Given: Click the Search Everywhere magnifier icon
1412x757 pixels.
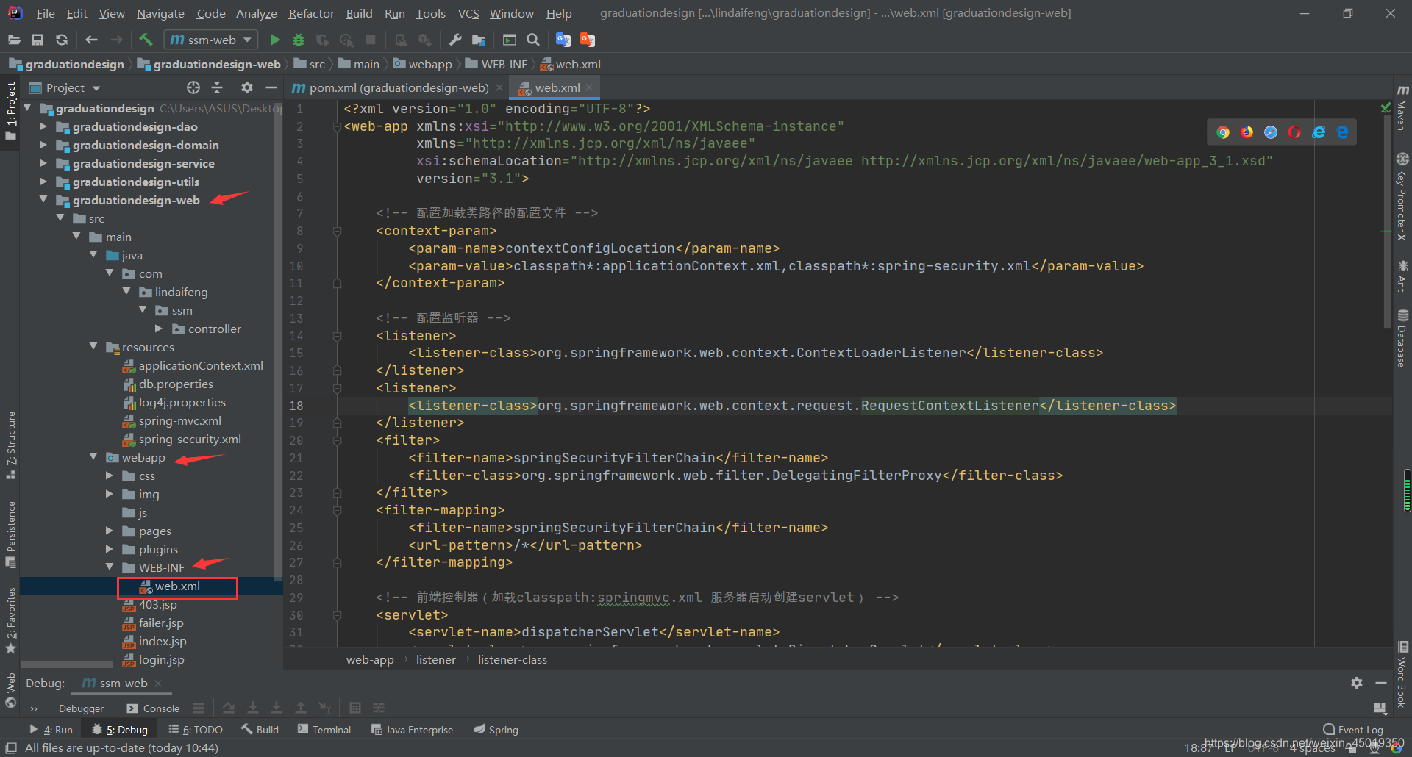Looking at the screenshot, I should [533, 40].
